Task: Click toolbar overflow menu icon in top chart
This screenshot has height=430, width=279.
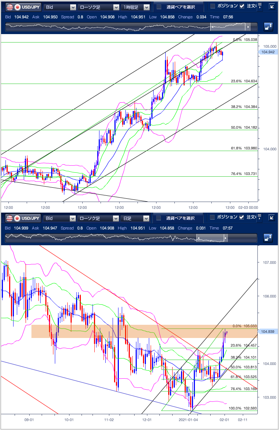Action: [x=259, y=6]
